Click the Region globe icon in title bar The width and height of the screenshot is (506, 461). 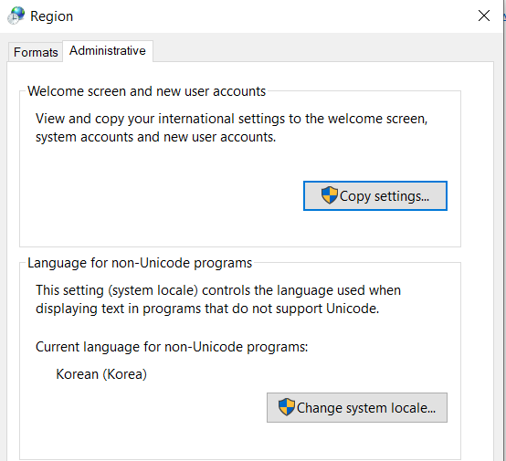click(16, 16)
